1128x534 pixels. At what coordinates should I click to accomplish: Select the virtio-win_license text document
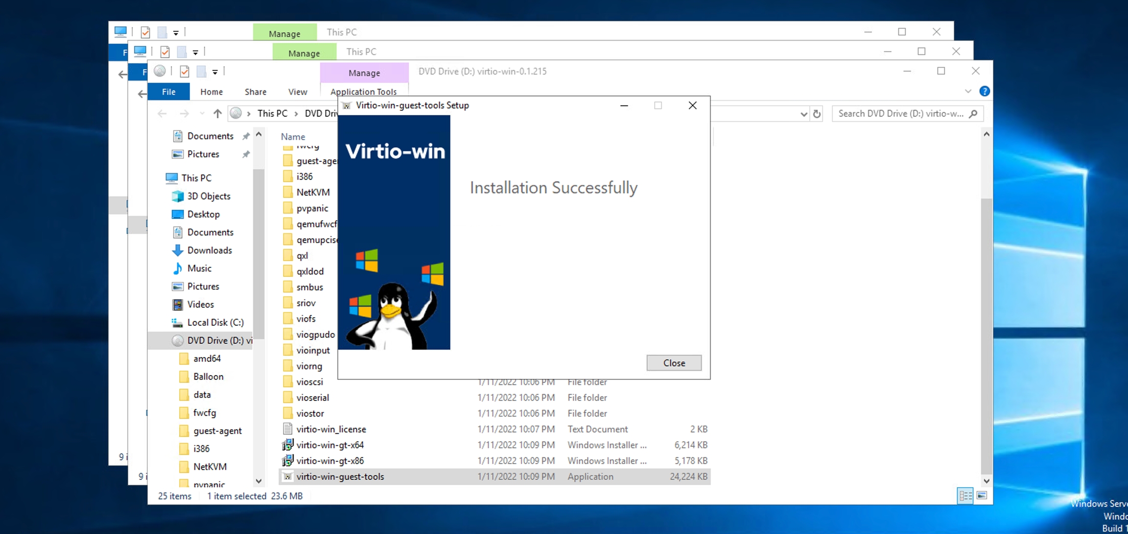[x=331, y=429]
